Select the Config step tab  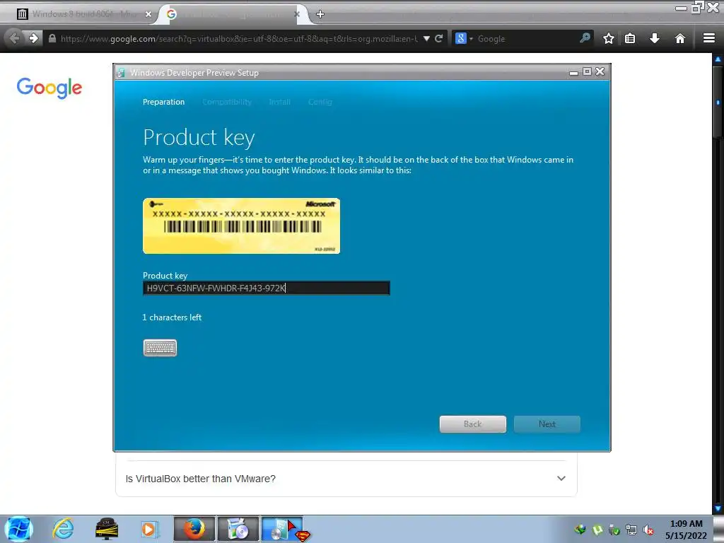[x=320, y=102]
